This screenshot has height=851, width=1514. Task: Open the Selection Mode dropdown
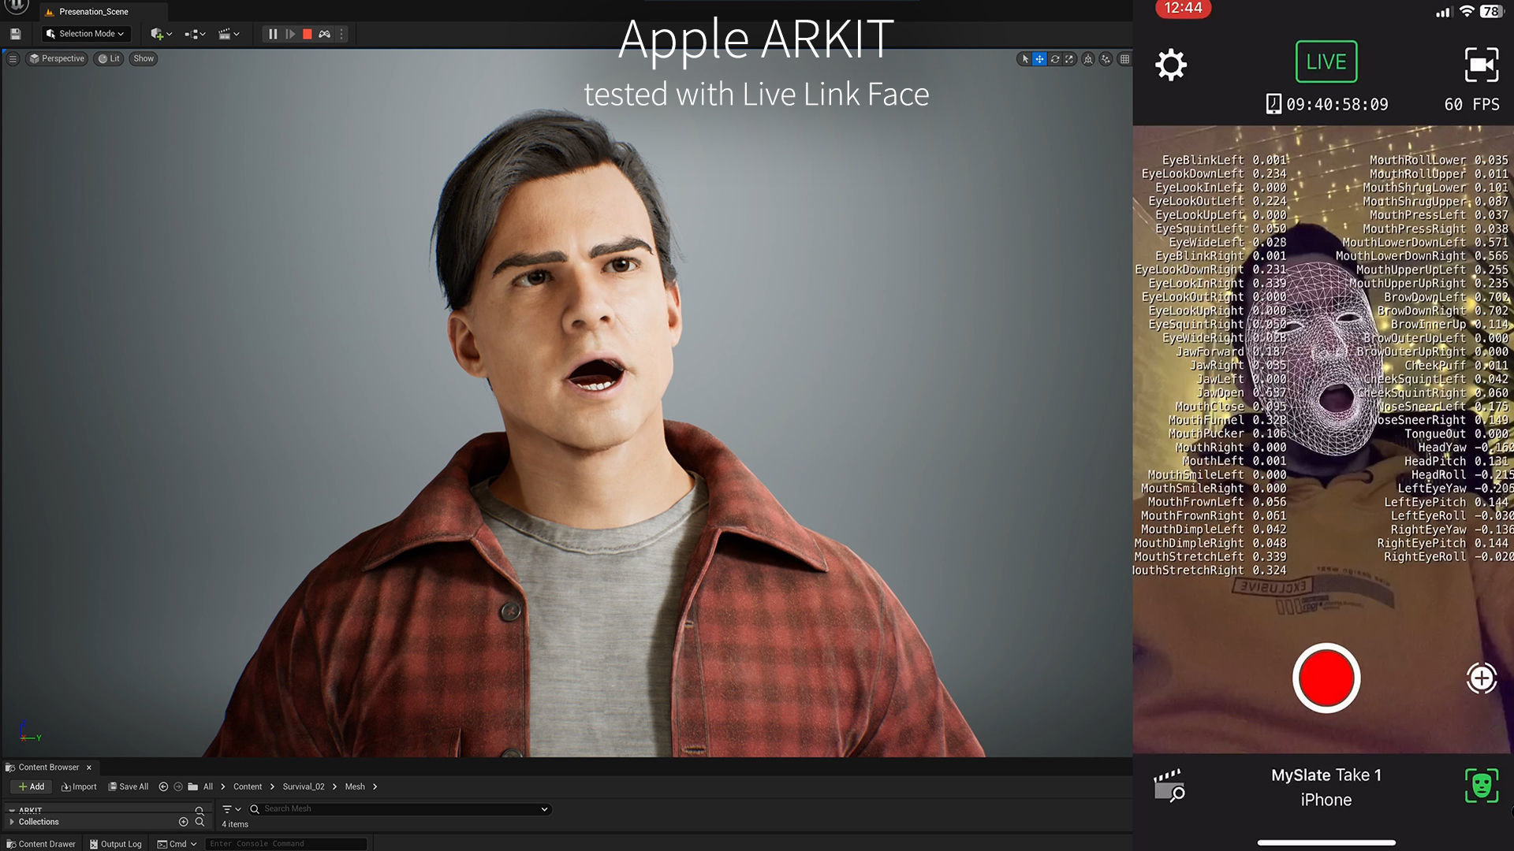point(84,34)
